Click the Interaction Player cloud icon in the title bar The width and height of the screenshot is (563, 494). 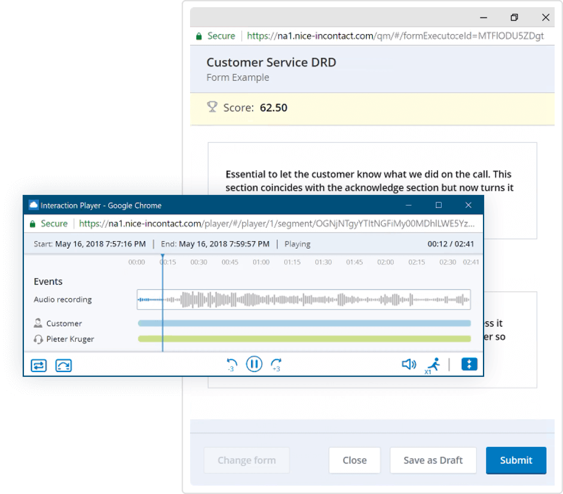point(33,205)
